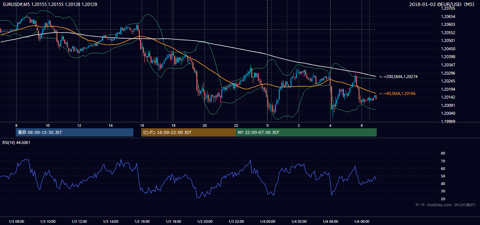Select the 1/4 00:00 time label

pyautogui.click(x=267, y=222)
